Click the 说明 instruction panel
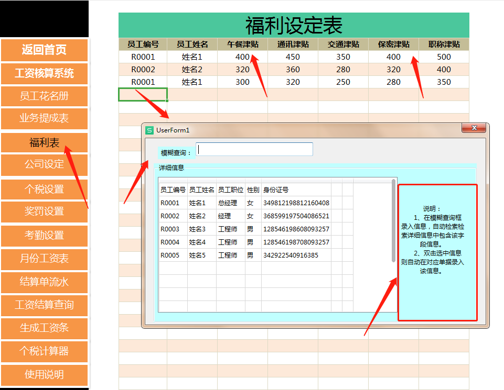This screenshot has height=390, width=504. click(x=437, y=252)
